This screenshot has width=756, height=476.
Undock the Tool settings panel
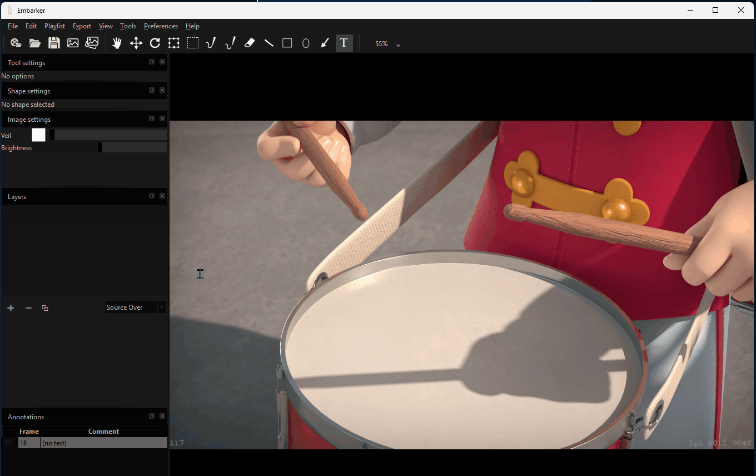(x=152, y=62)
